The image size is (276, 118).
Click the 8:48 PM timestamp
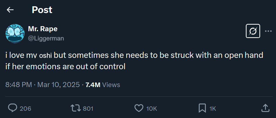pyautogui.click(x=19, y=85)
